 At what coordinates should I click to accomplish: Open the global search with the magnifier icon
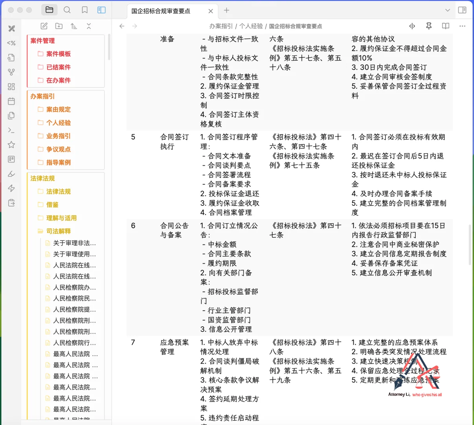coord(67,10)
